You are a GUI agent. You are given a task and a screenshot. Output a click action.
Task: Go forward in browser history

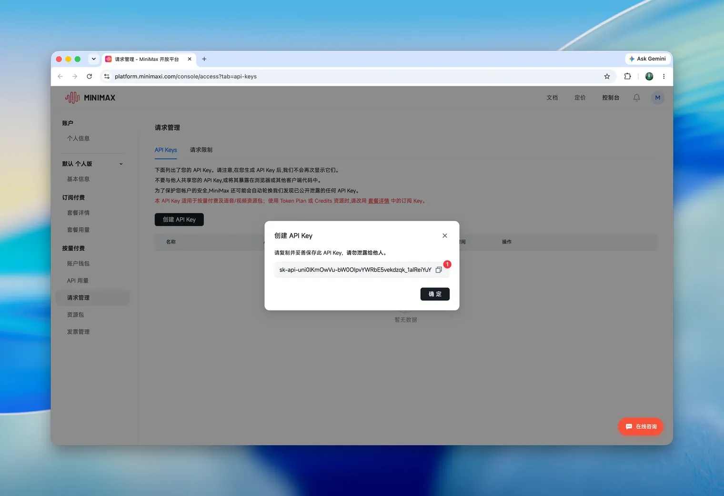tap(75, 76)
